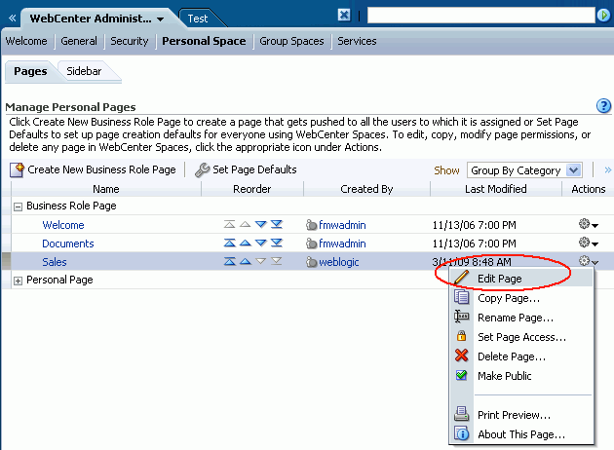Click user icon in Welcome row
The width and height of the screenshot is (614, 450).
pyautogui.click(x=311, y=225)
